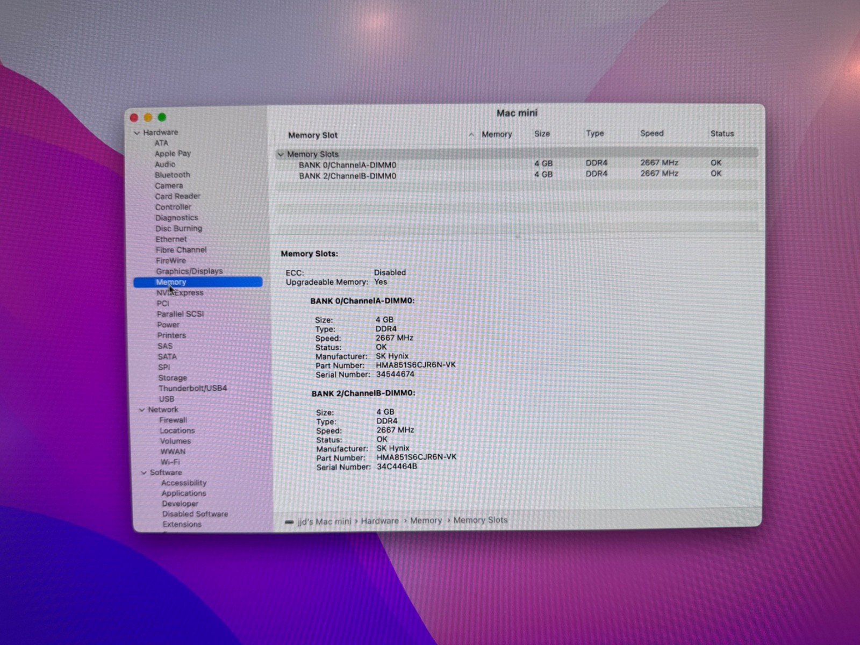Sort by the Memory Slot column arrow
This screenshot has width=860, height=645.
click(471, 134)
